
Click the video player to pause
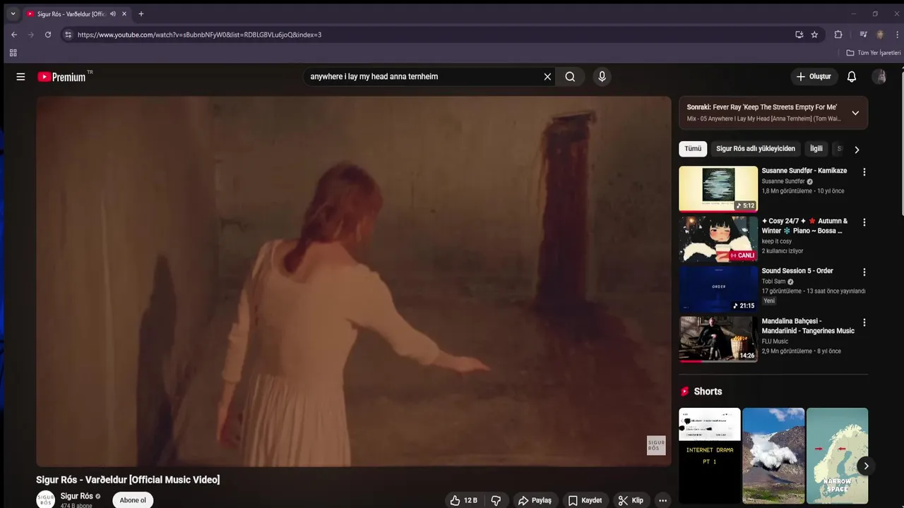coord(353,281)
